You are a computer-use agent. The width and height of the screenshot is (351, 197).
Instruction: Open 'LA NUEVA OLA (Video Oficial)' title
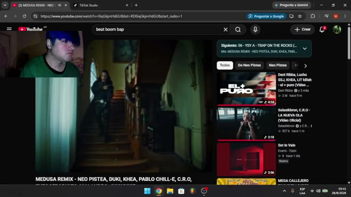tap(294, 115)
